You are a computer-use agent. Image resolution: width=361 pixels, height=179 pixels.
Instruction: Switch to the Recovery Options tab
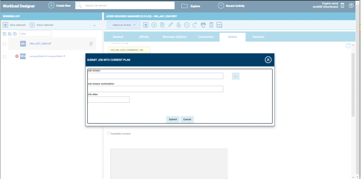click(175, 37)
